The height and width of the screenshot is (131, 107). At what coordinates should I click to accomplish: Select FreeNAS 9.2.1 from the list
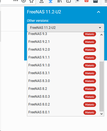(63, 42)
